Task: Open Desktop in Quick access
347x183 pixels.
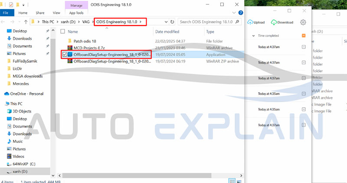Action: [20, 31]
